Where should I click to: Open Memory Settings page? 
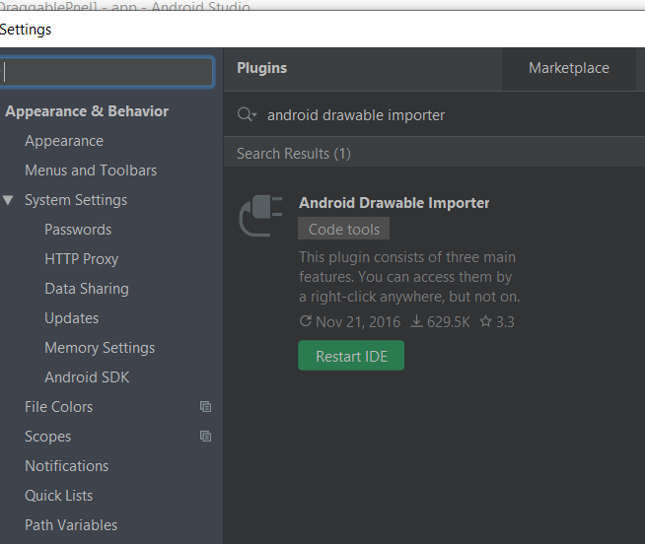coord(100,348)
